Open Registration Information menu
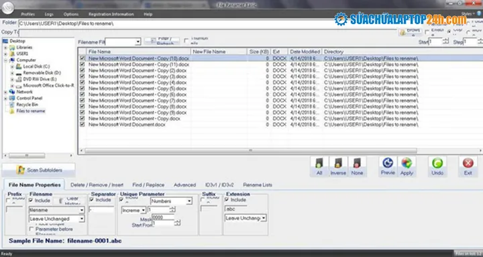483x257 pixels. [111, 14]
